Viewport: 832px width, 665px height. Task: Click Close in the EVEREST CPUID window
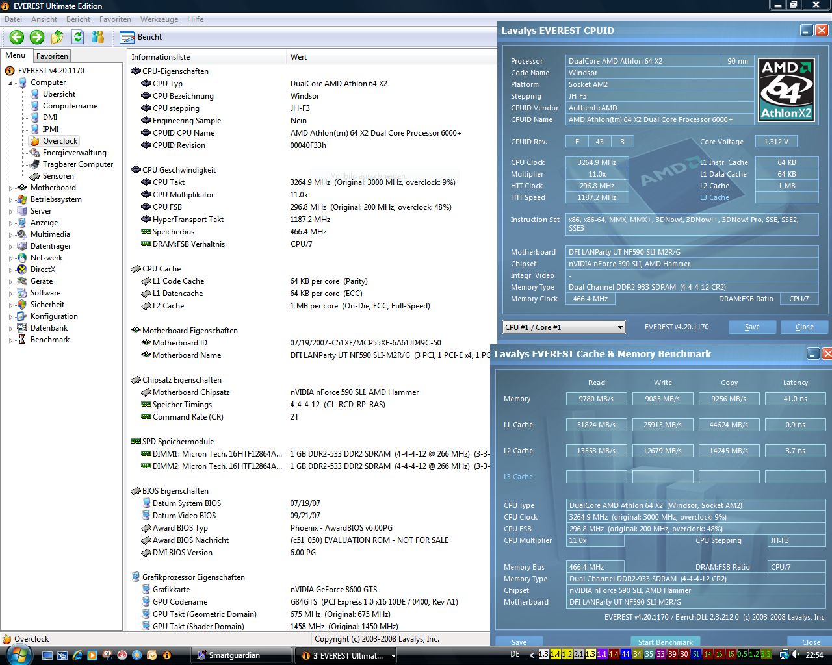tap(804, 327)
